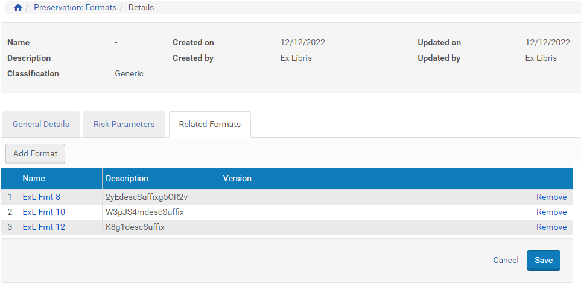This screenshot has width=581, height=287.
Task: Click the Details breadcrumb text
Action: pos(141,8)
